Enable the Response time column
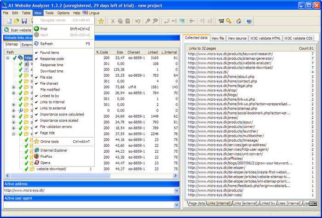The image size is (322, 218). click(52, 65)
